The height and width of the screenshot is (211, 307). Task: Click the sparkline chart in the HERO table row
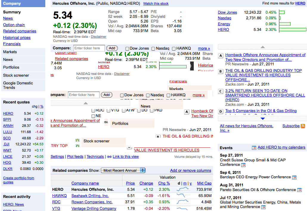(183, 189)
